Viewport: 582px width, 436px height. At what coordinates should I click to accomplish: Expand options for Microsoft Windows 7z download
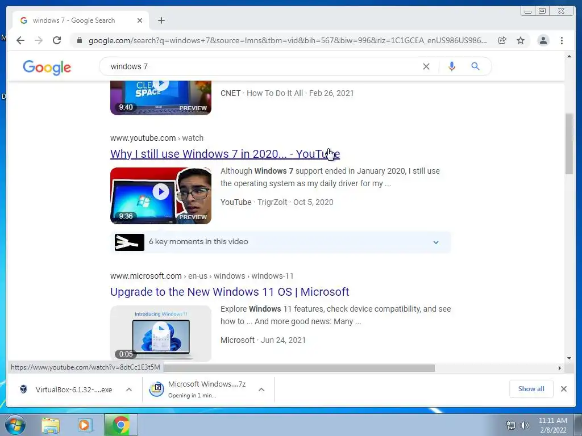(x=261, y=389)
